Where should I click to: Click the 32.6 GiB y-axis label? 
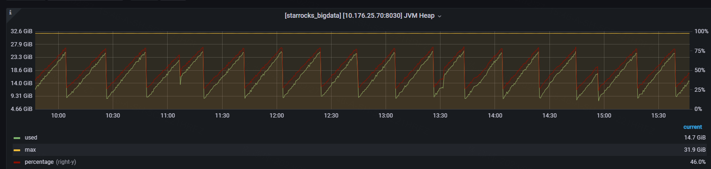(x=22, y=31)
